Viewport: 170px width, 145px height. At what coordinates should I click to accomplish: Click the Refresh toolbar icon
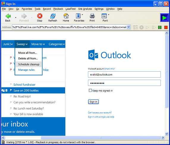(53, 16)
